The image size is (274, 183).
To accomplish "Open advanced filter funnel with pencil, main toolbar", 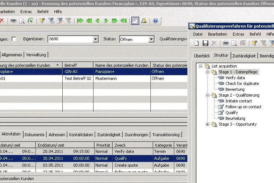I will (x=59, y=21).
